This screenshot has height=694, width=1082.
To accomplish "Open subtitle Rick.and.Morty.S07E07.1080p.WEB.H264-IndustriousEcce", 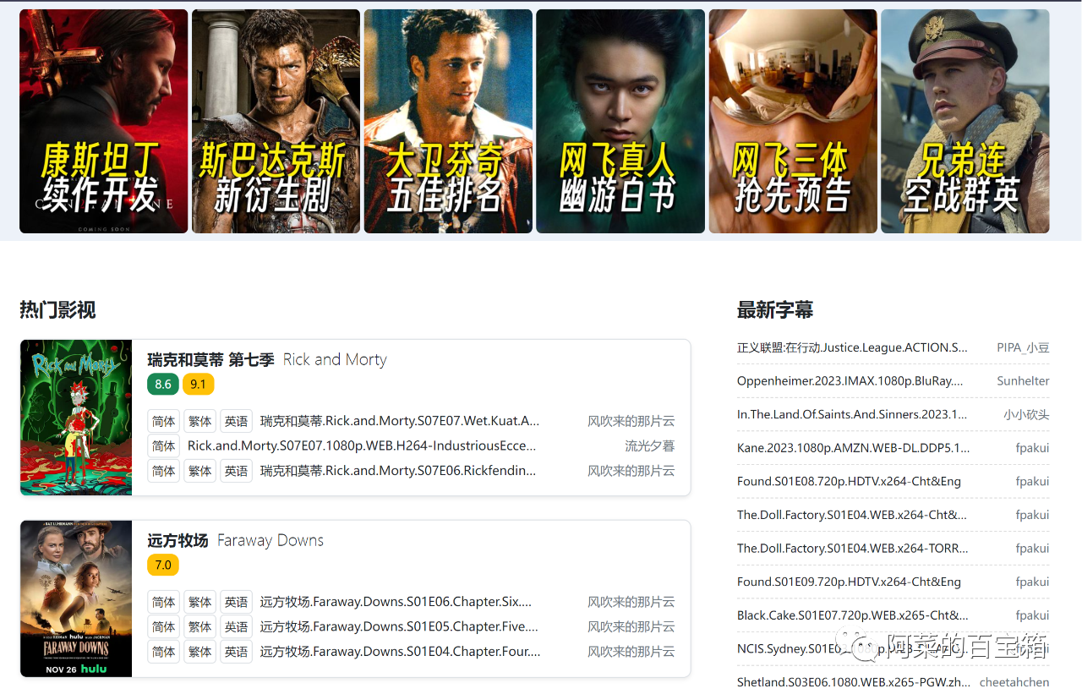I will [362, 445].
